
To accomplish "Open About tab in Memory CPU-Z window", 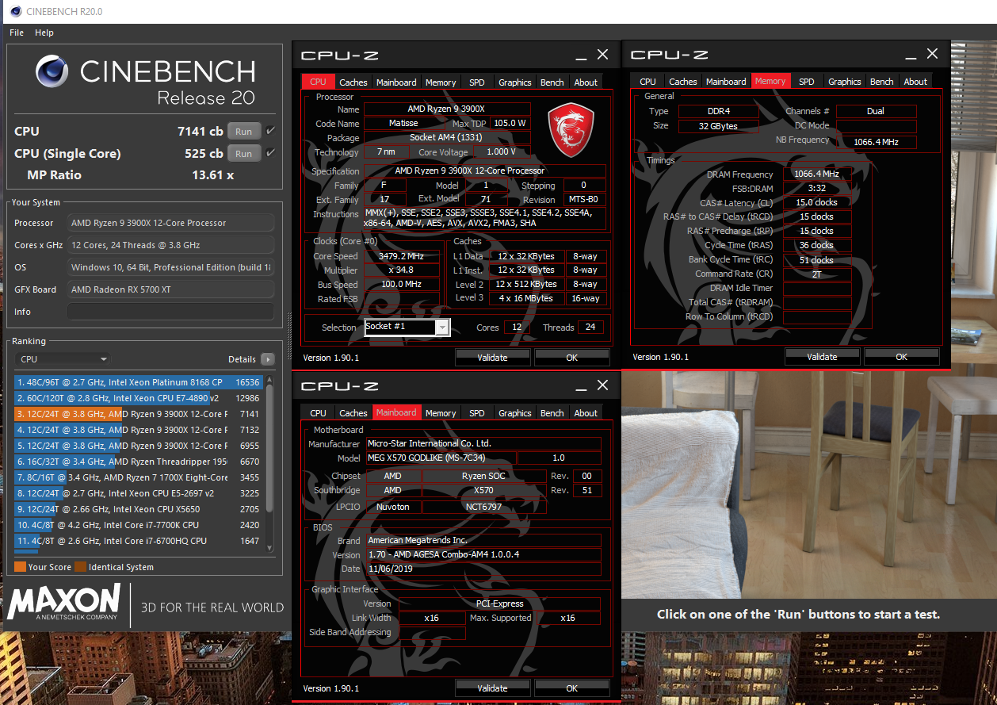I will pyautogui.click(x=915, y=82).
